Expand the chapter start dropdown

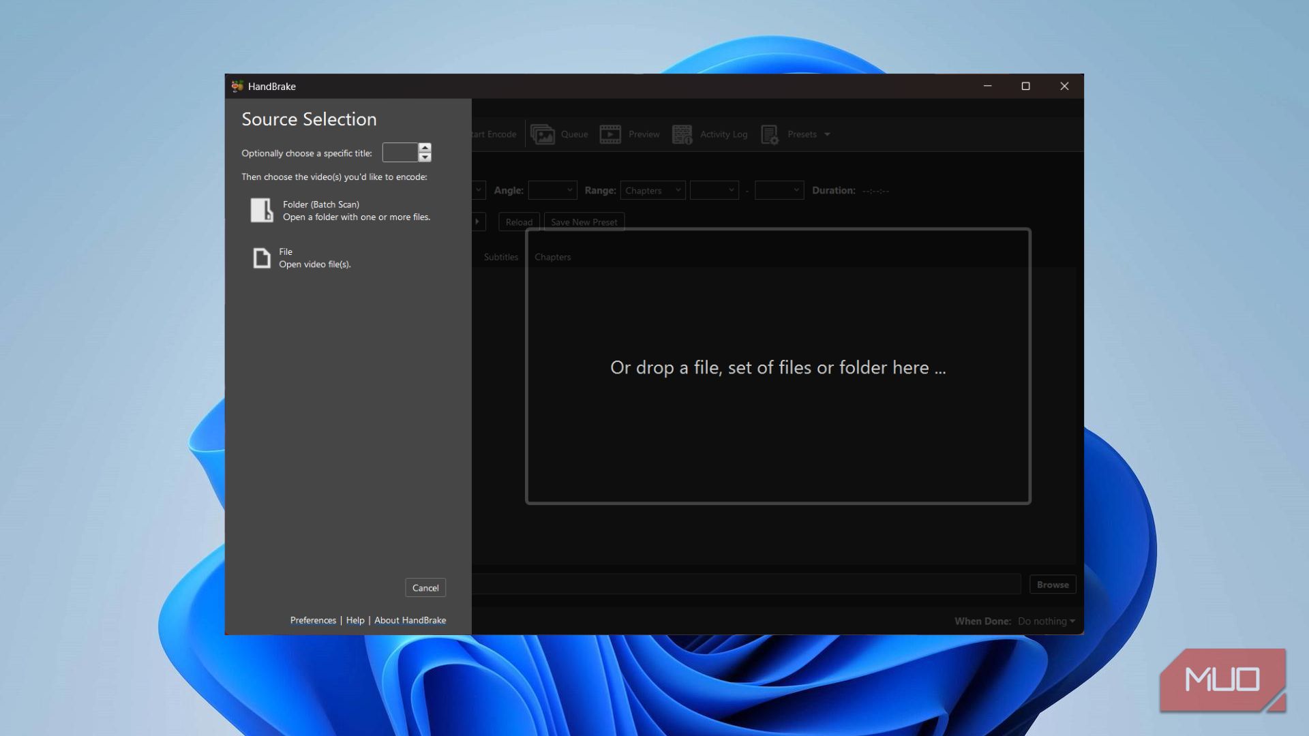pyautogui.click(x=714, y=190)
